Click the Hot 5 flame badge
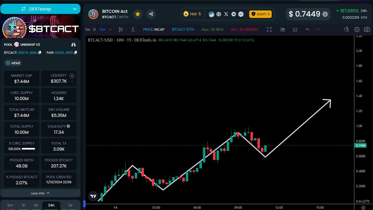 point(192,14)
